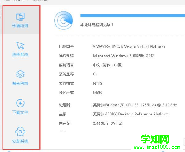The image size is (185, 152).
Task: Open the 安装系统 gear icon
Action: (20, 132)
